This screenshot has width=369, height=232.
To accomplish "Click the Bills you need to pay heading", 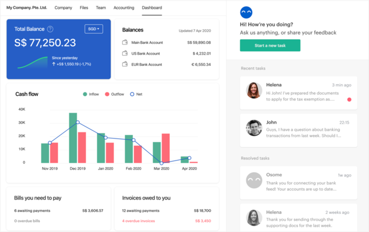I will tap(38, 198).
